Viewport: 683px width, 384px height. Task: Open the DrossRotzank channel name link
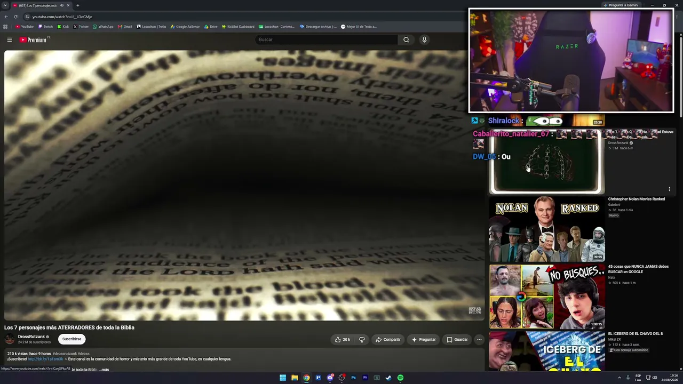coord(31,337)
